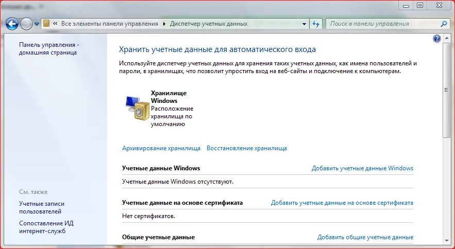Screen dimensions: 455x249
Task: Click the refresh button beside address bar
Action: pos(316,24)
